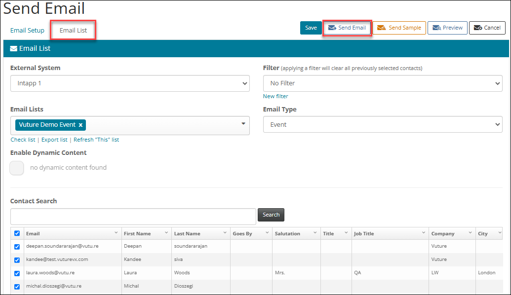
Task: Click the Refresh "This" list link
Action: point(97,140)
